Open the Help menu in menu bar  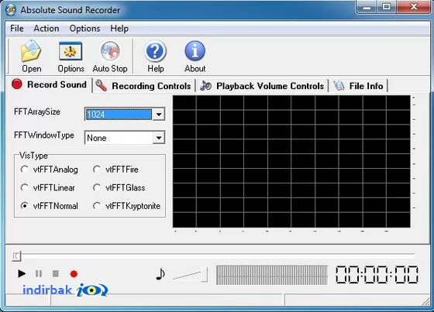coord(119,29)
